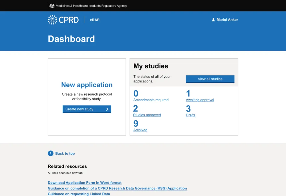View Archived studies
Image resolution: width=286 pixels, height=196 pixels.
tap(140, 130)
